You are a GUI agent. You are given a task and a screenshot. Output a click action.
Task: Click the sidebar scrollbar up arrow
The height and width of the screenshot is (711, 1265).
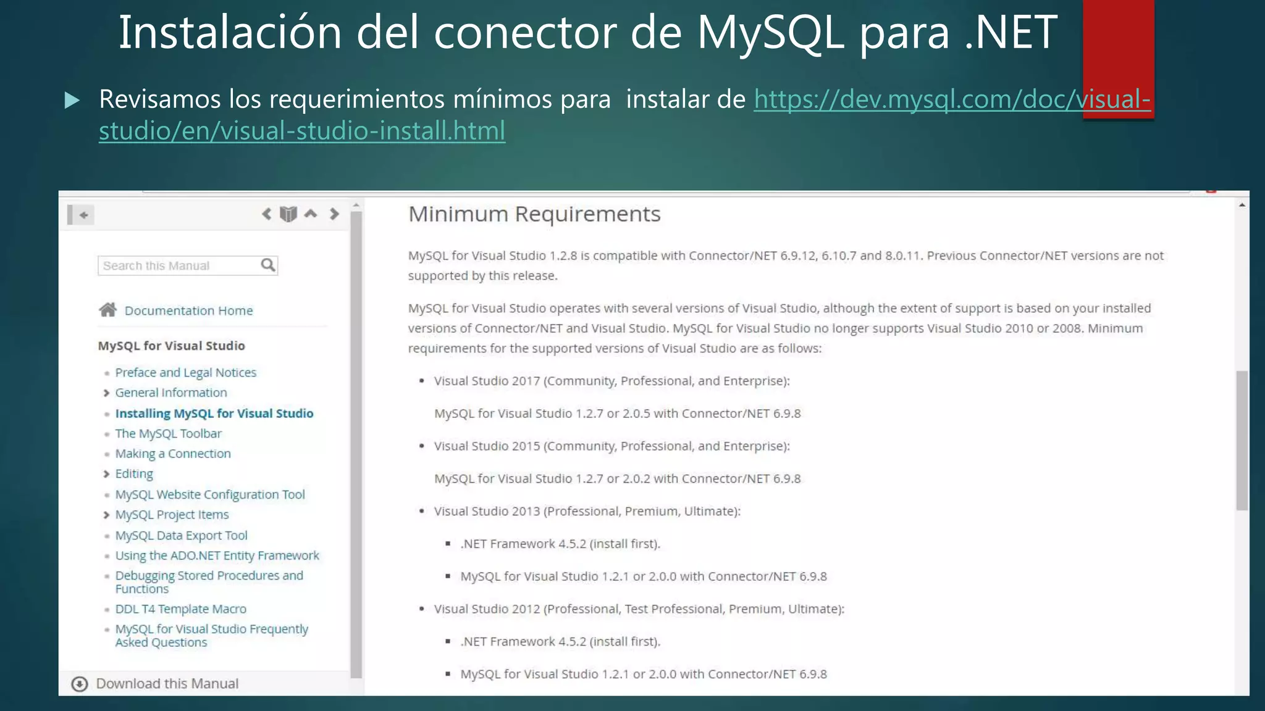(x=356, y=205)
